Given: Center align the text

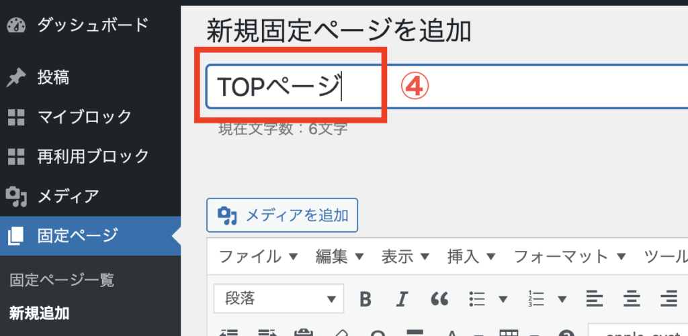Looking at the screenshot, I should 632,299.
